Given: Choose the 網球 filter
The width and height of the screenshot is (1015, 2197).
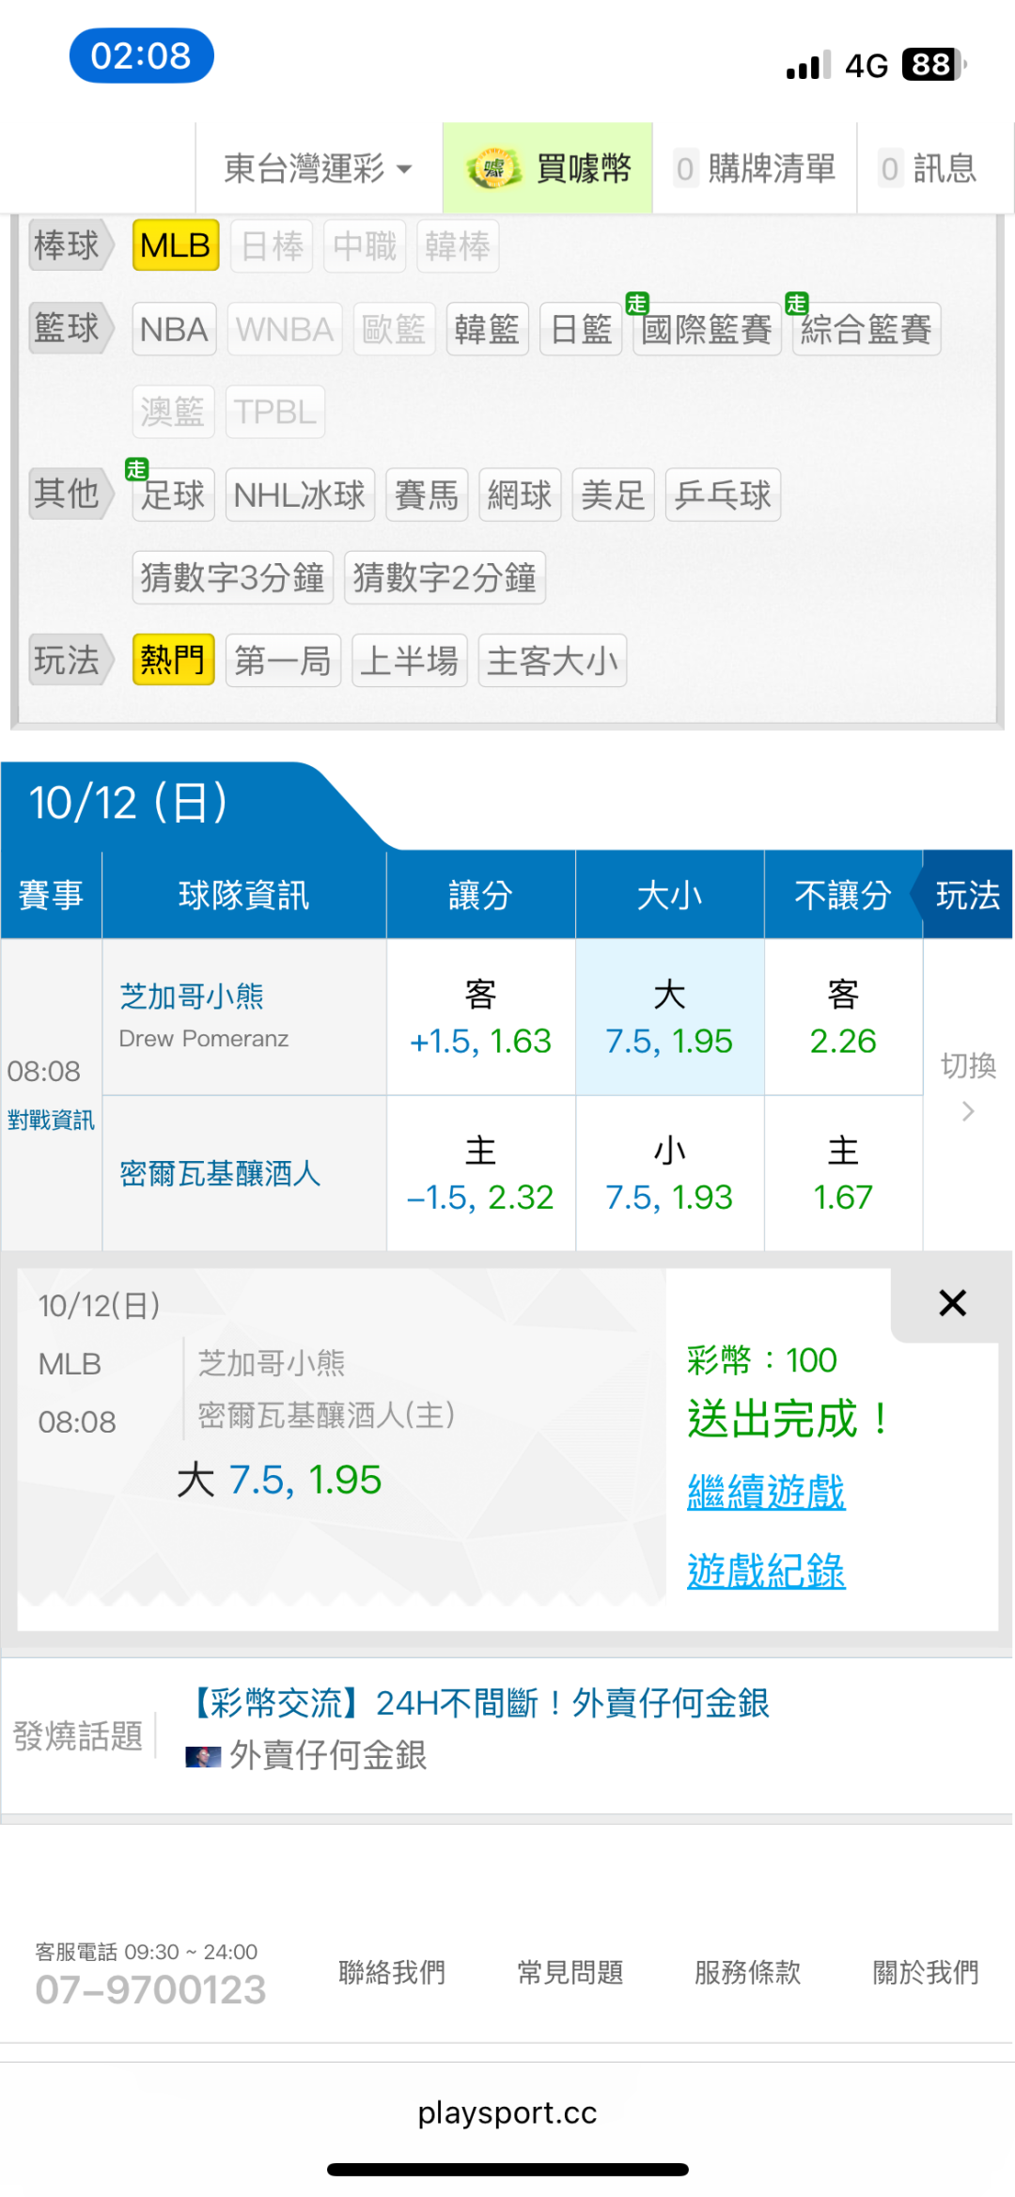Looking at the screenshot, I should click(x=520, y=494).
